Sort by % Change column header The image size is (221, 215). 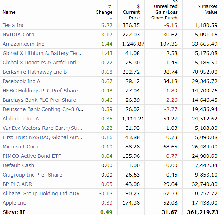(x=104, y=9)
